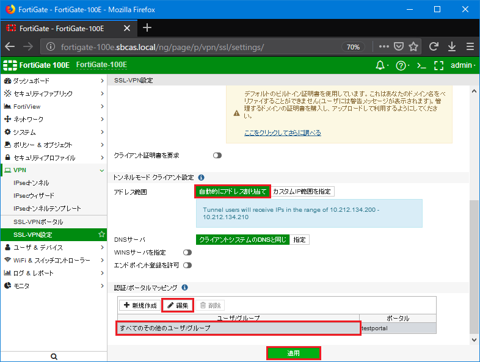This screenshot has width=480, height=362.
Task: Click the FortiGate-100E hostname link
Action: tap(101, 65)
